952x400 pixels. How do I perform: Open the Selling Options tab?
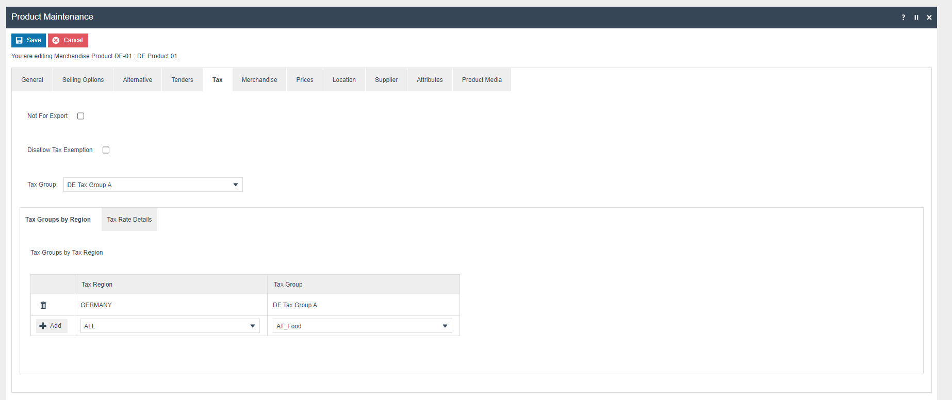83,80
